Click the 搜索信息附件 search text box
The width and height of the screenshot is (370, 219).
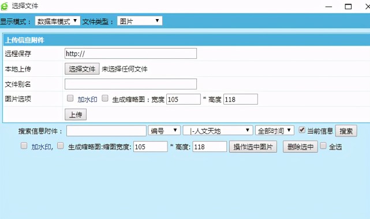[106, 131]
